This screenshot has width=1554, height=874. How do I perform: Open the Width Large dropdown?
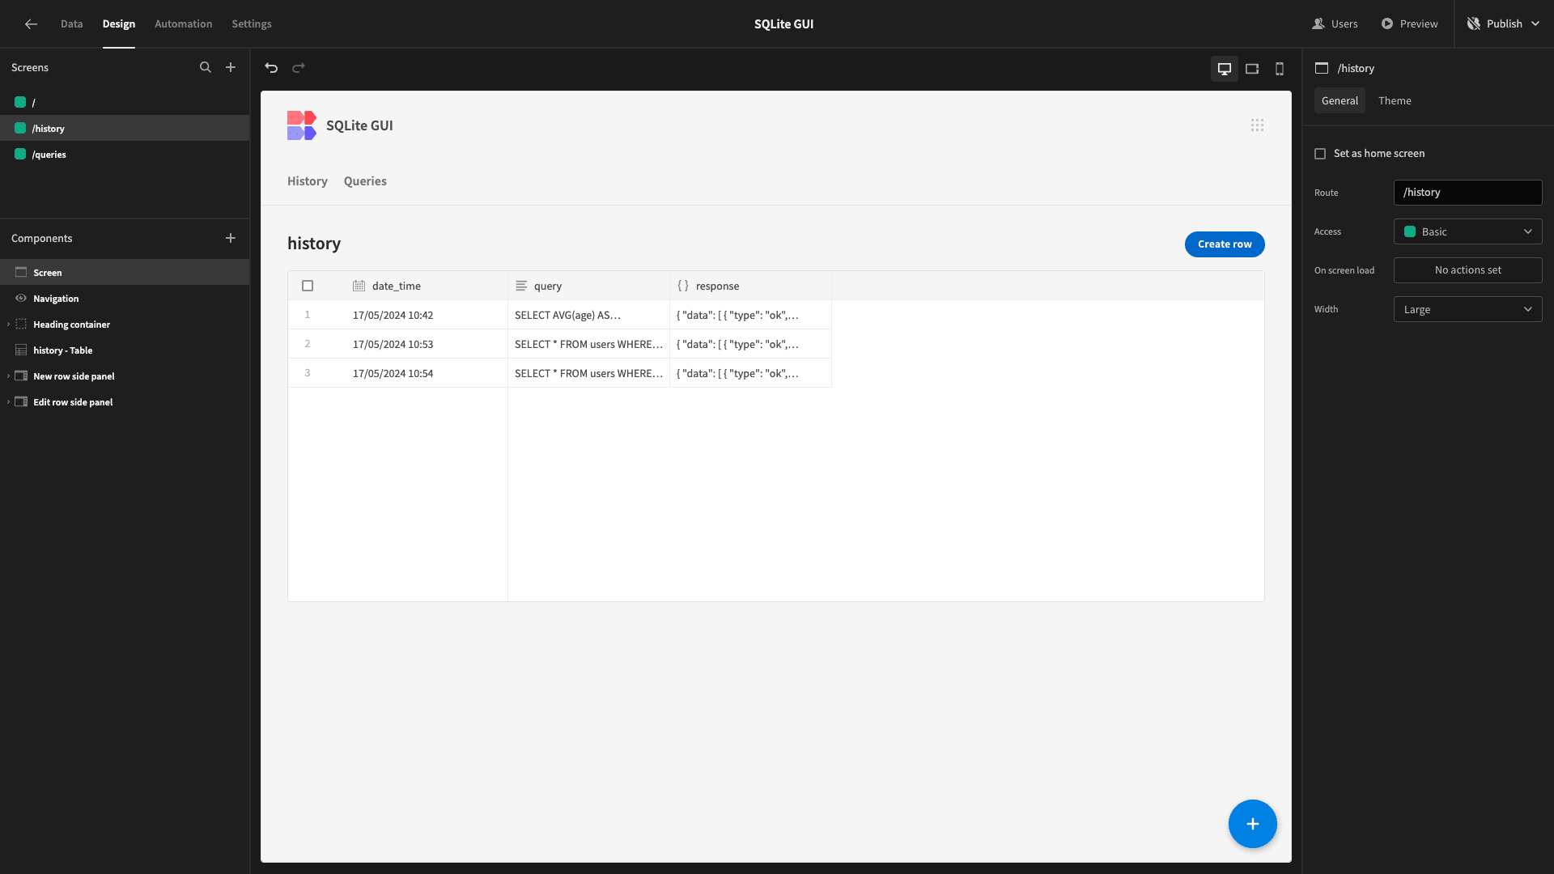1467,309
